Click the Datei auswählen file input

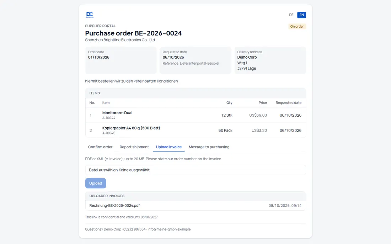195,170
